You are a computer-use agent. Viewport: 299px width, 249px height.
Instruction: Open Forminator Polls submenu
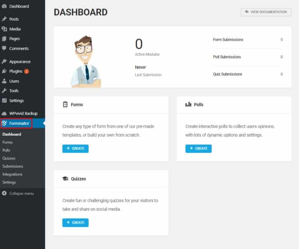pyautogui.click(x=6, y=150)
